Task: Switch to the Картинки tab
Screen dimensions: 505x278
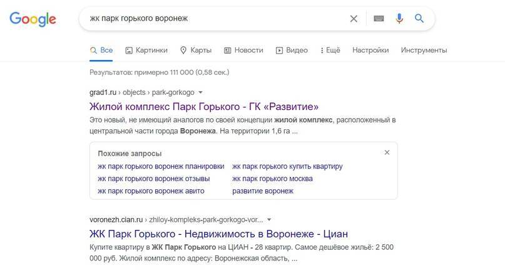Action: click(x=146, y=50)
